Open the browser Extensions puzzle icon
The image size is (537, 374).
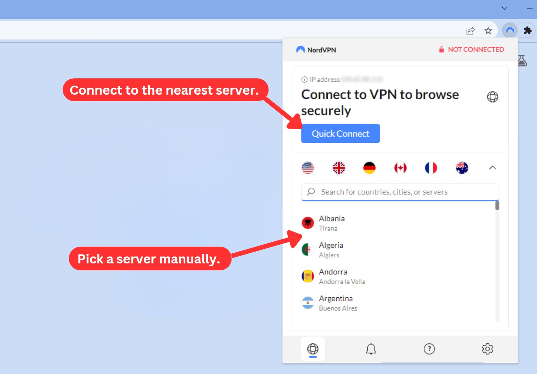pyautogui.click(x=528, y=31)
